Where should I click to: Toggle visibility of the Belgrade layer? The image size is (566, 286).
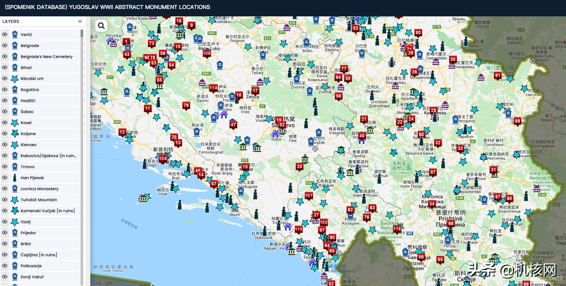[x=5, y=45]
